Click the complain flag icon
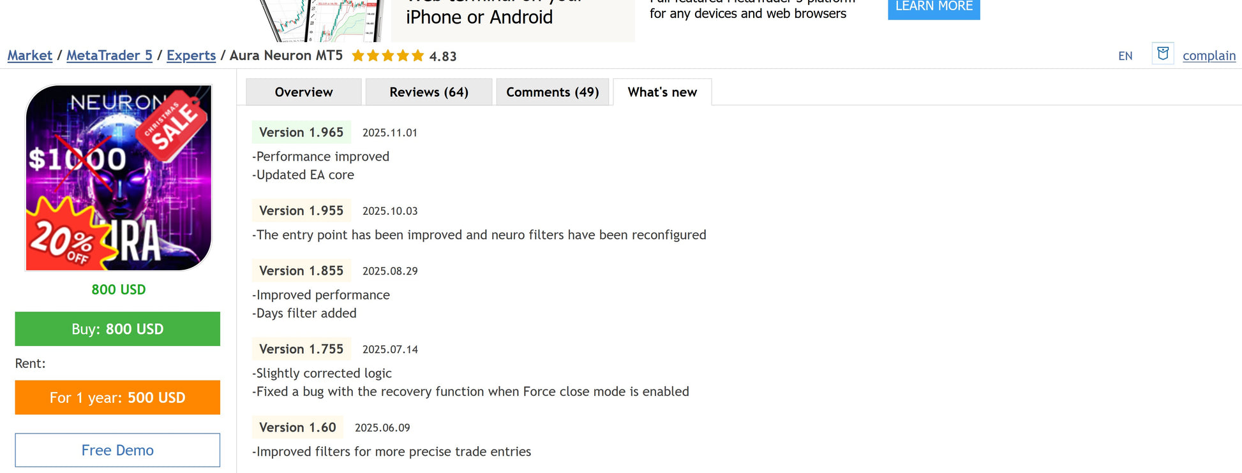Image resolution: width=1242 pixels, height=473 pixels. coord(1162,54)
